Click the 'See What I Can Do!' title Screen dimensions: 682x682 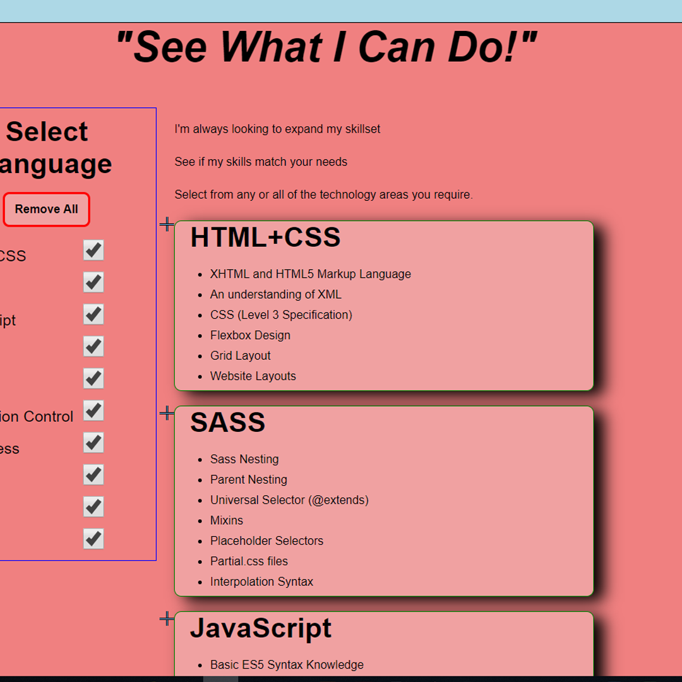326,47
